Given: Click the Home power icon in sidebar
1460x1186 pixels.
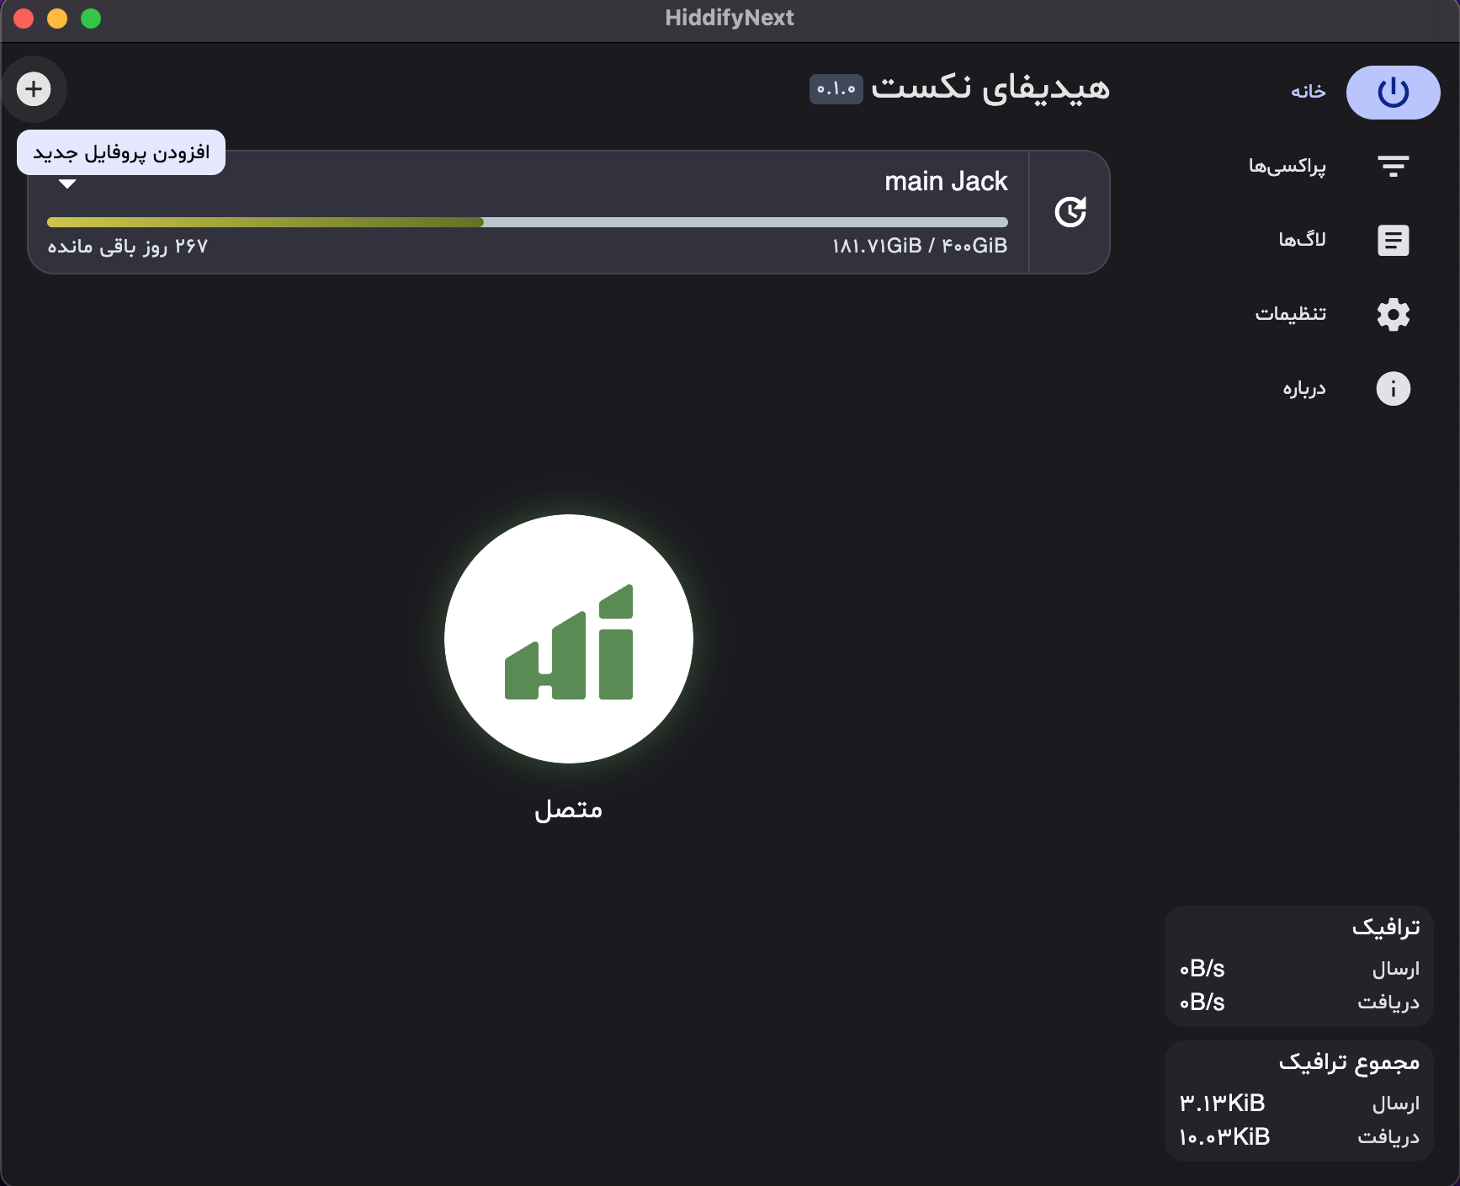Looking at the screenshot, I should pyautogui.click(x=1393, y=93).
